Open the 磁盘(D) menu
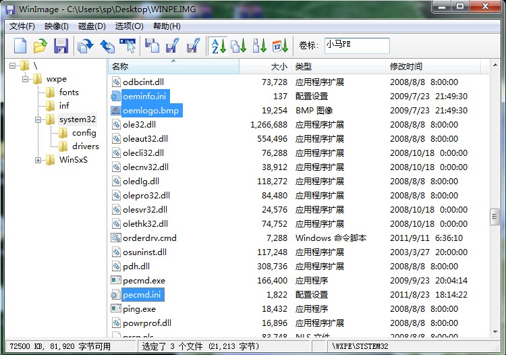This screenshot has width=506, height=355. 92,26
